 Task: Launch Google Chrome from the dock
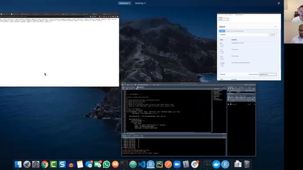point(45,164)
